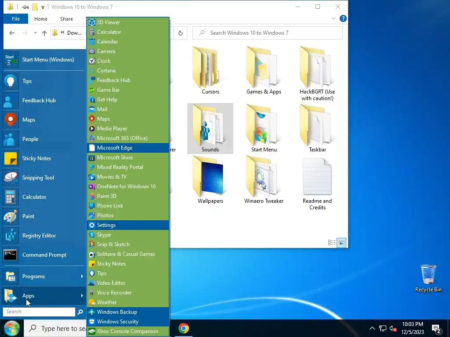
Task: Expand the Programs submenu
Action: pyautogui.click(x=44, y=276)
